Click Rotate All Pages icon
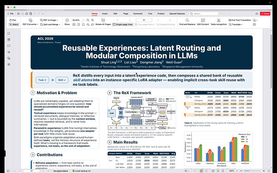 [x=103, y=20]
